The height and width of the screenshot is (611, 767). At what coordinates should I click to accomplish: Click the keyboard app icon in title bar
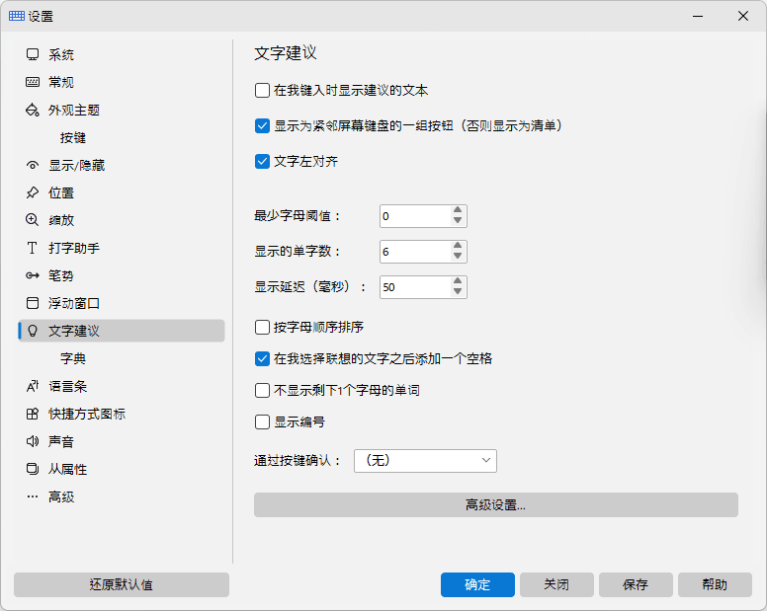point(17,16)
